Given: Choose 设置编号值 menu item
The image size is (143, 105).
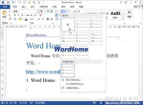Looking at the screenshot, I should 83,88.
